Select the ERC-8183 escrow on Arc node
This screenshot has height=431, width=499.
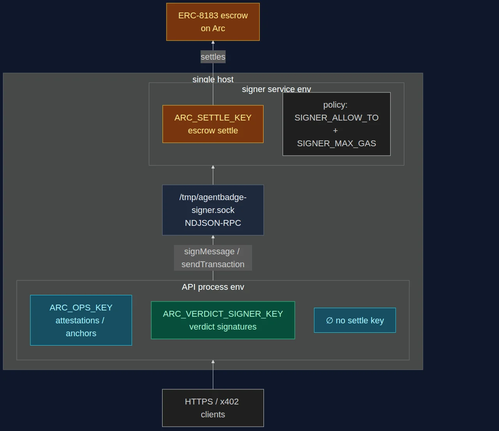pyautogui.click(x=213, y=22)
